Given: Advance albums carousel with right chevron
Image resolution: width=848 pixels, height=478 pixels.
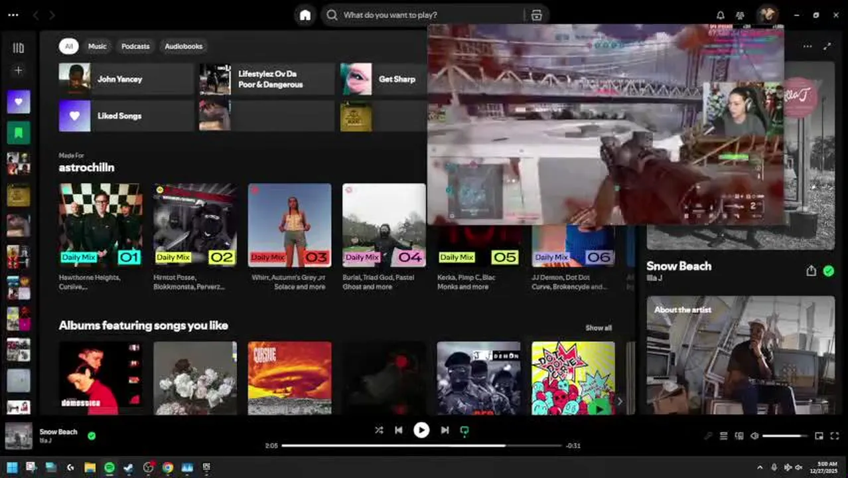Looking at the screenshot, I should [x=620, y=401].
